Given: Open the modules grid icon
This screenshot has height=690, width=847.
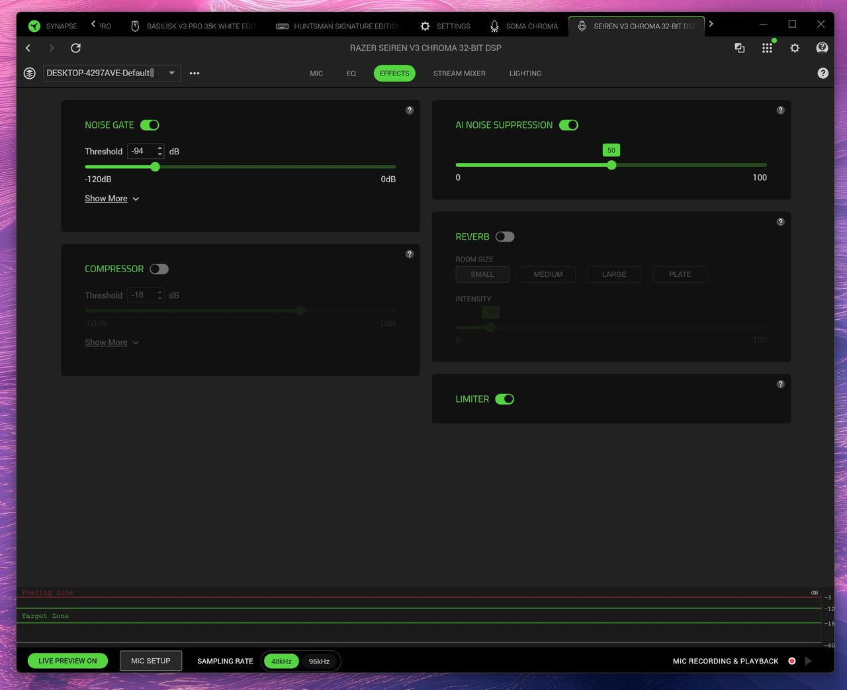Looking at the screenshot, I should 767,48.
